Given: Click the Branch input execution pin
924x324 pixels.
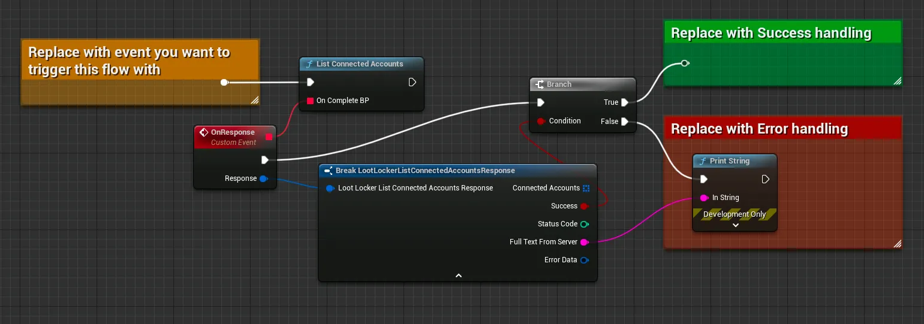Looking at the screenshot, I should [x=541, y=102].
